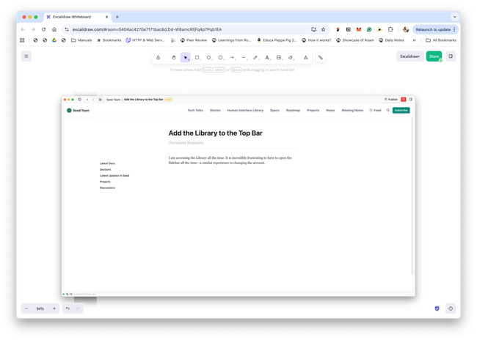The height and width of the screenshot is (340, 477).
Task: Pick the Insert Image tool
Action: tap(279, 57)
